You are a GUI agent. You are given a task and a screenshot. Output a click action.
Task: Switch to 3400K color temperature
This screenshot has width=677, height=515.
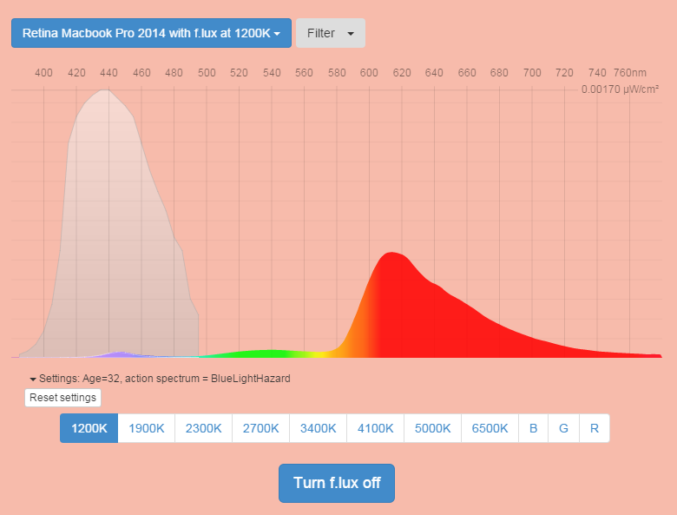[318, 428]
